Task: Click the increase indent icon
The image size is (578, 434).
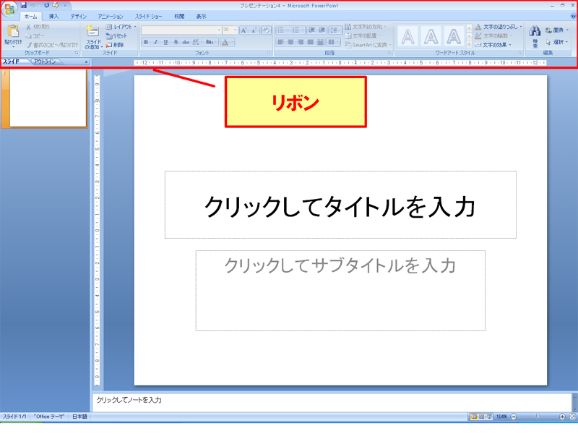Action: point(322,30)
